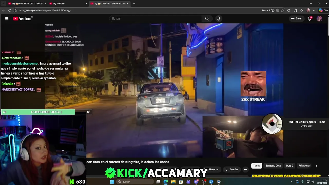Go back with the browser back arrow
The image size is (329, 185).
(3, 10)
